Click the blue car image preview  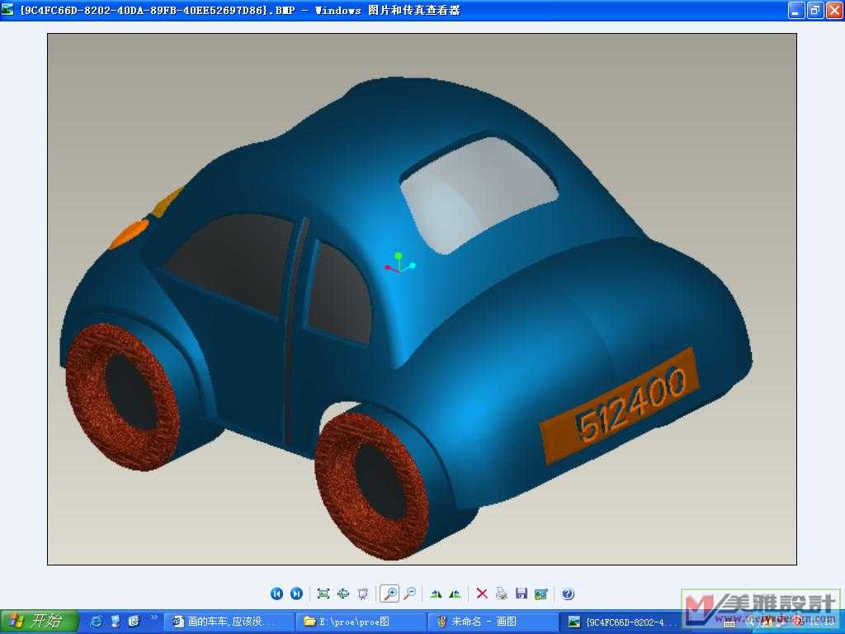tap(422, 299)
